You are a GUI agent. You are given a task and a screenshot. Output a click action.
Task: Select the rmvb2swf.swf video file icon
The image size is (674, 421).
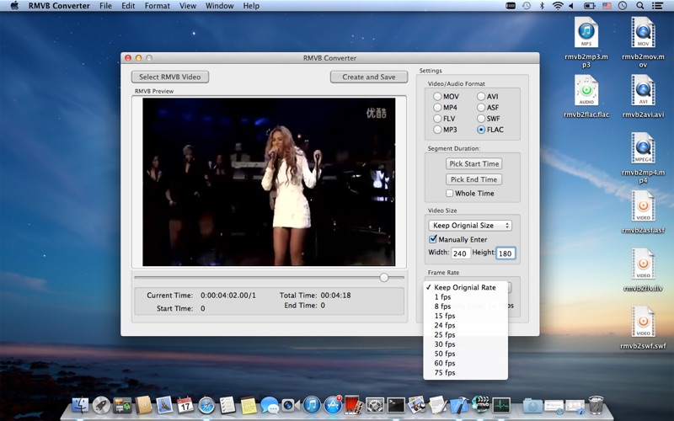(643, 322)
